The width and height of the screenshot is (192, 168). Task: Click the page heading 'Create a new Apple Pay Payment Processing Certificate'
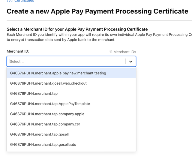tap(97, 11)
